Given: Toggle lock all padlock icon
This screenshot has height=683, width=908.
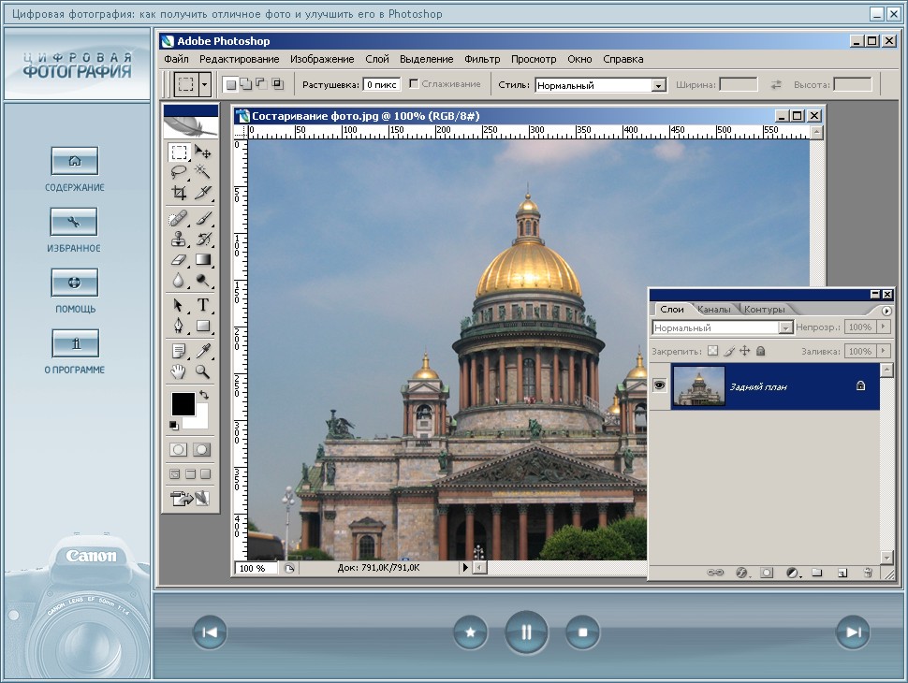Looking at the screenshot, I should [761, 351].
